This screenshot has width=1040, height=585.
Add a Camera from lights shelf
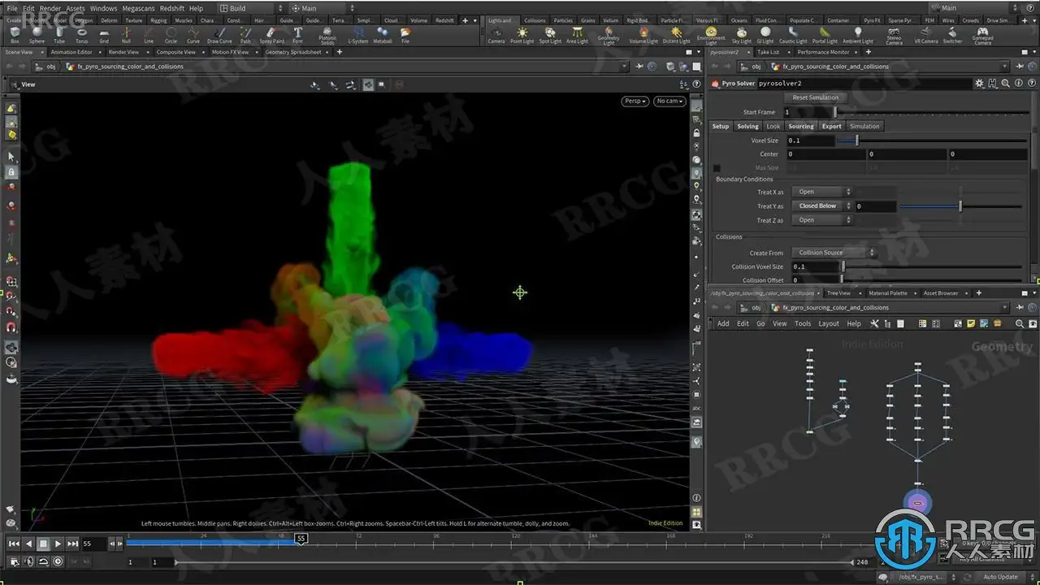coord(496,35)
